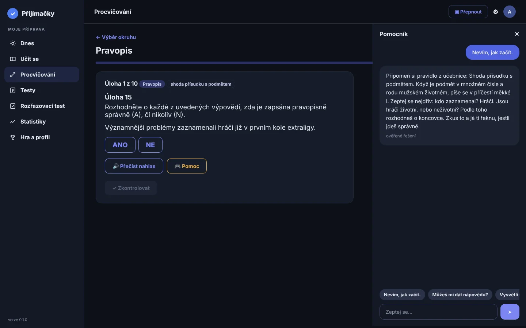Open settings via the gear icon

point(496,12)
